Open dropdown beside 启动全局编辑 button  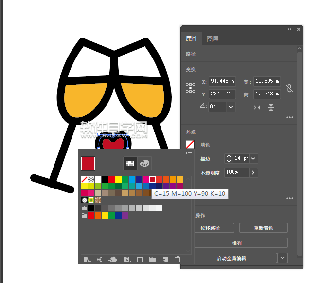pyautogui.click(x=283, y=258)
